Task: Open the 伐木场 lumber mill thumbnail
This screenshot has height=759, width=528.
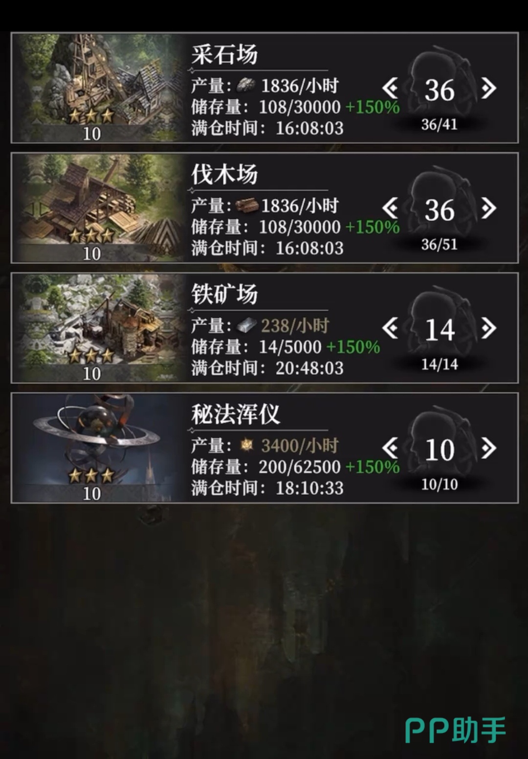Action: point(98,208)
